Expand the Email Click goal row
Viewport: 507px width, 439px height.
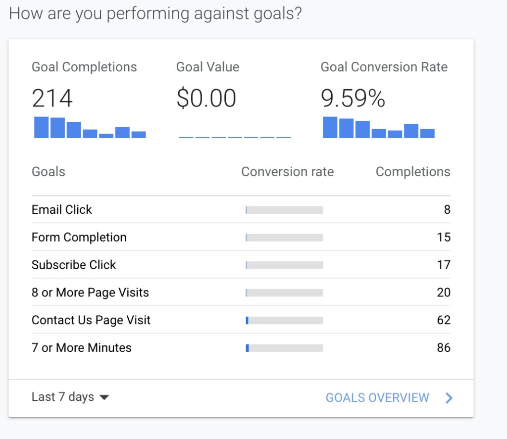tap(61, 209)
